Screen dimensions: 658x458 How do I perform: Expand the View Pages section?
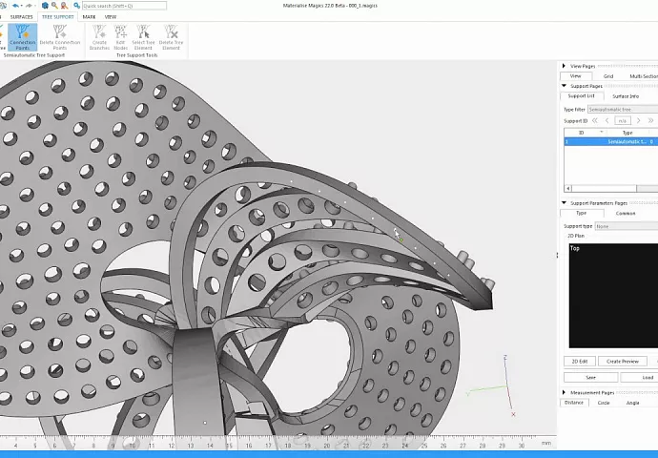(x=564, y=66)
